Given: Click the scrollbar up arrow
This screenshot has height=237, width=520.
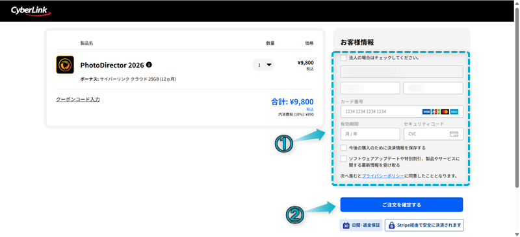Looking at the screenshot, I should [x=517, y=3].
